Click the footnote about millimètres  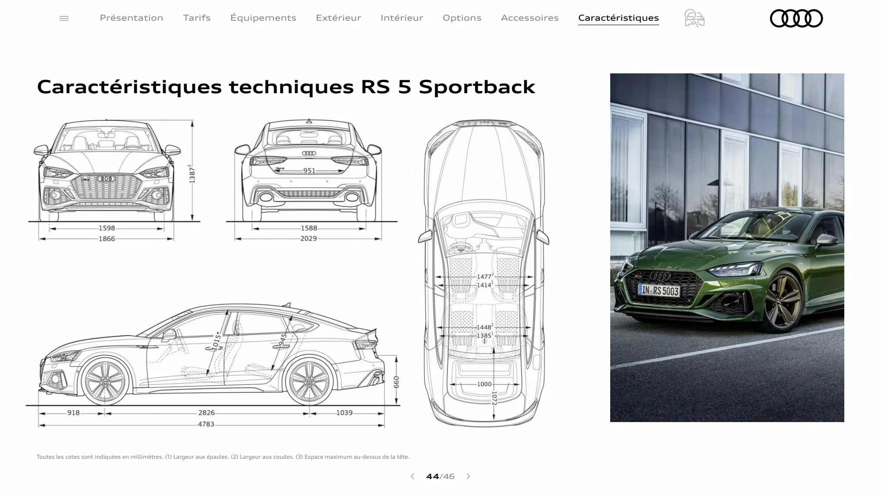pyautogui.click(x=223, y=457)
